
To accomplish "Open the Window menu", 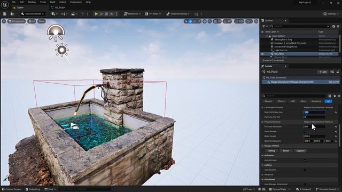I will point(32,2).
